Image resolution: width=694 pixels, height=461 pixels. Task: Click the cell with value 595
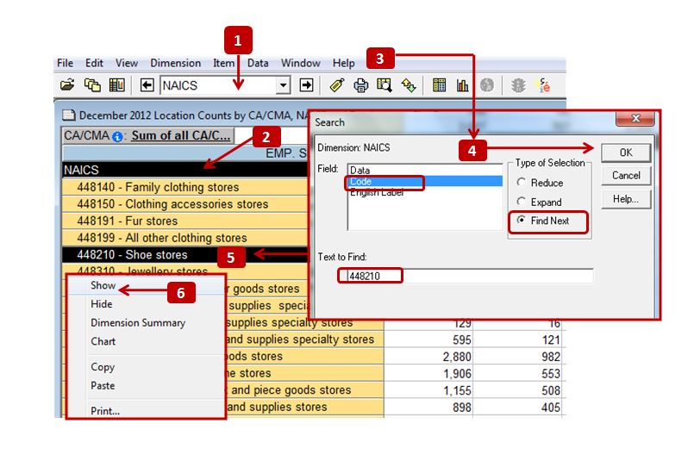(x=428, y=340)
